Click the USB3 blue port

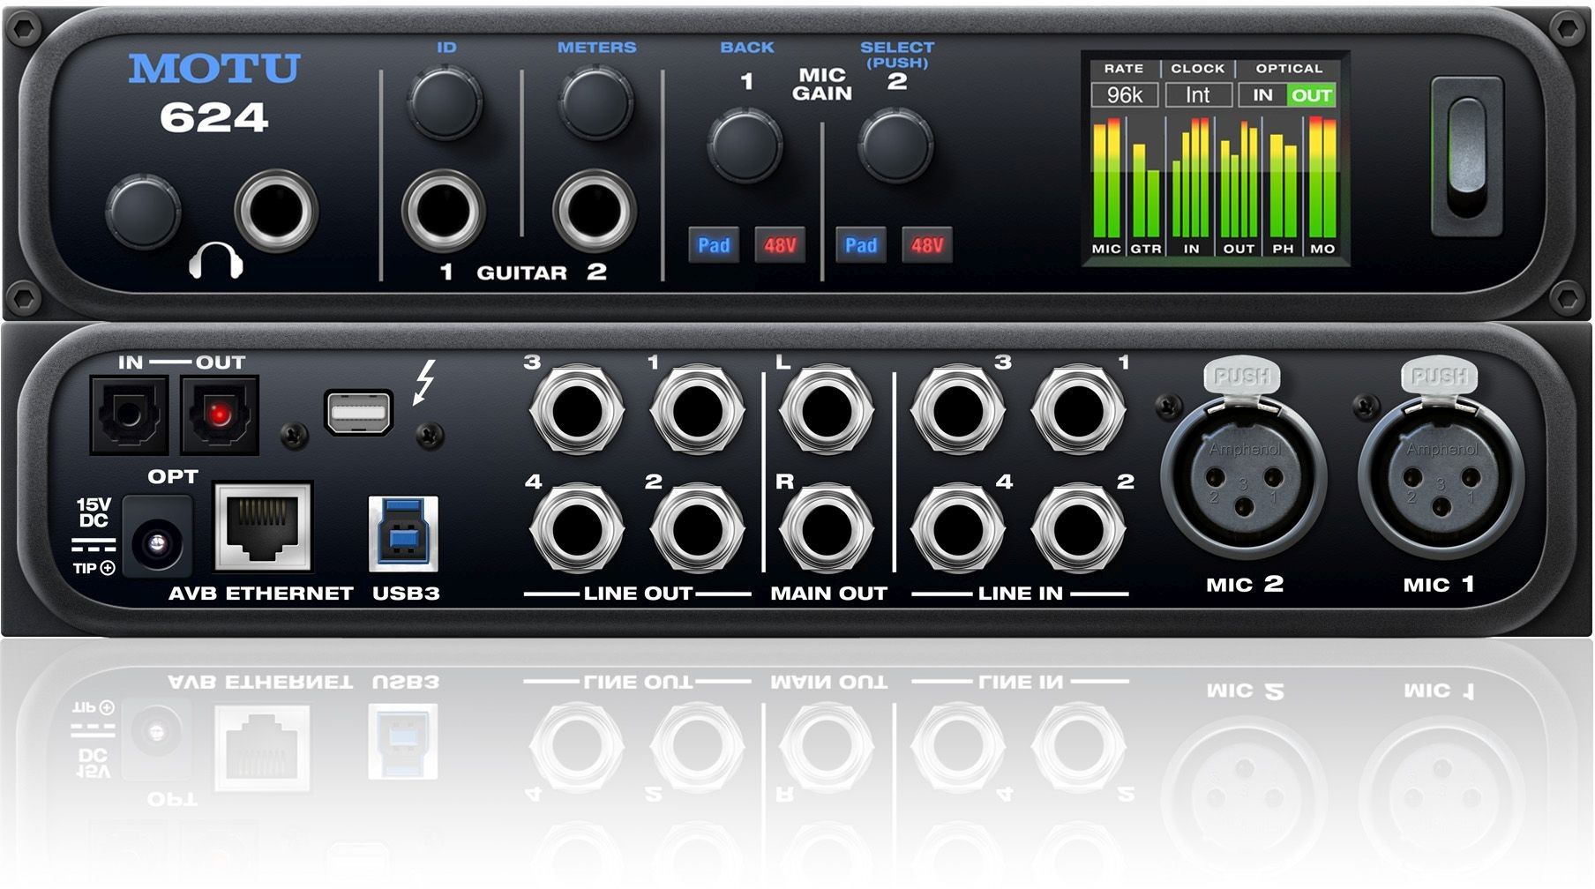(403, 534)
